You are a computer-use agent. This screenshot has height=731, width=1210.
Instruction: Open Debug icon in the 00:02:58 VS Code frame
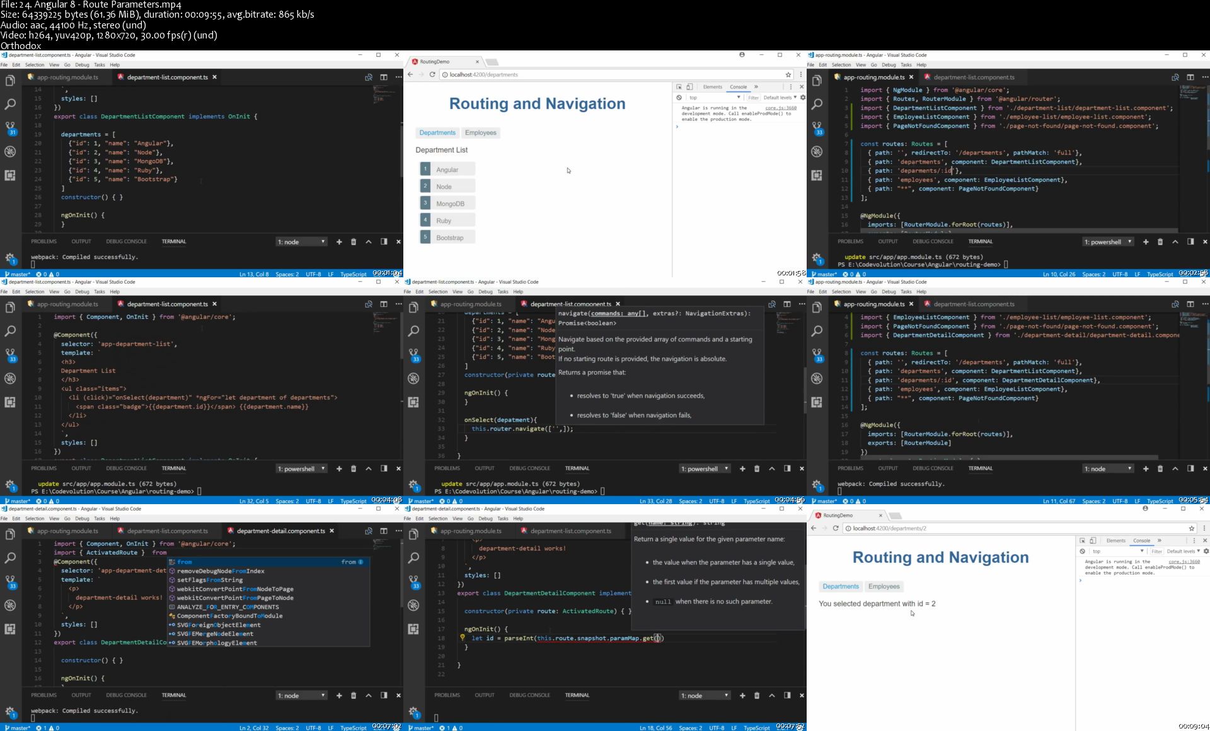click(817, 152)
